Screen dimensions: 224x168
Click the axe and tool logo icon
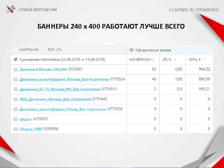(11, 9)
